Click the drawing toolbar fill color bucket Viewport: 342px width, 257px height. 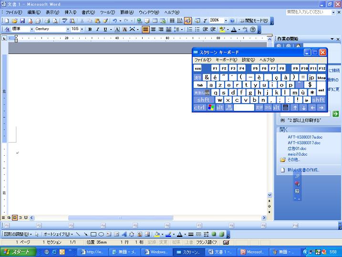(157, 234)
